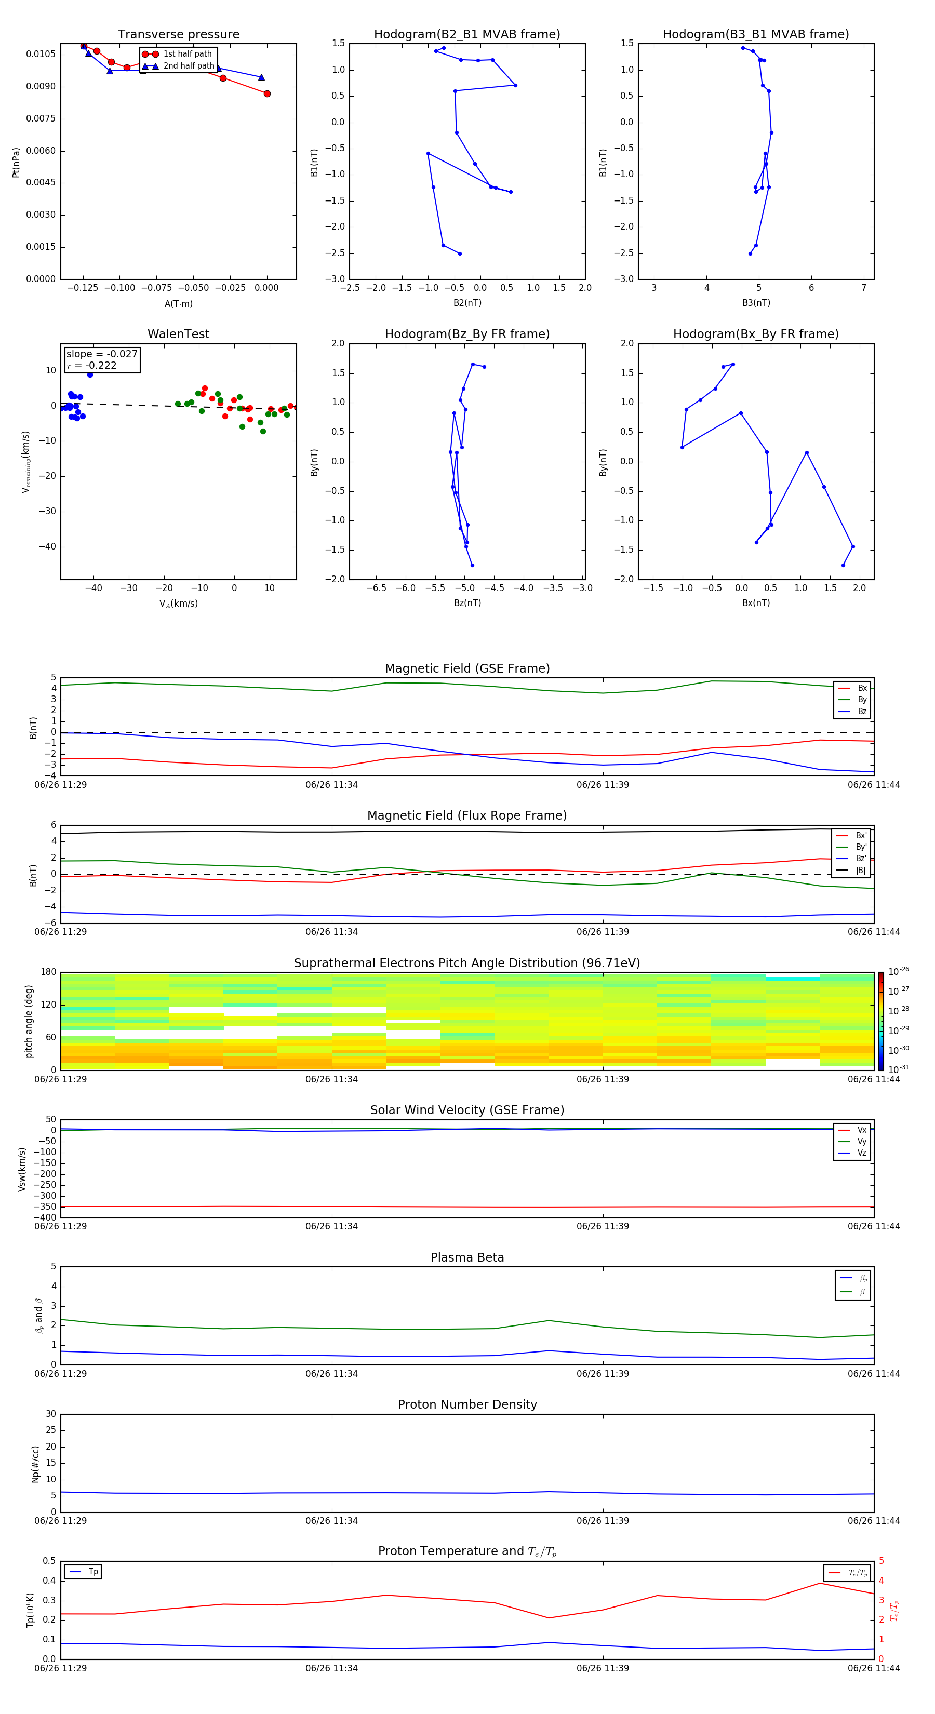Click the "Proton Temperature and Te/Tp" title
This screenshot has width=935, height=1714.
467,1551
